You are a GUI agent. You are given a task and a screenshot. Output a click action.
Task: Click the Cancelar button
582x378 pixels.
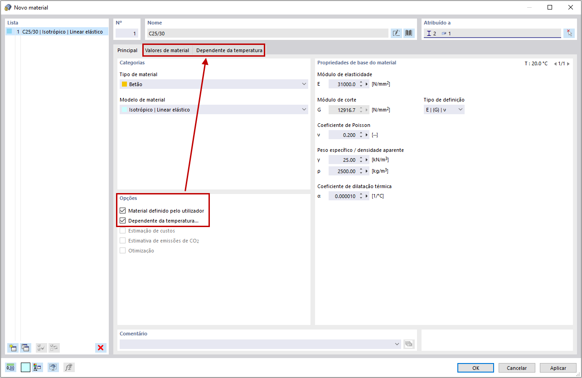click(517, 368)
